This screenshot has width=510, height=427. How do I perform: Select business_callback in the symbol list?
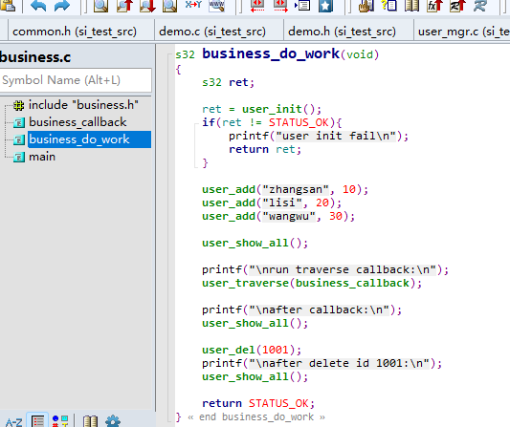[78, 122]
